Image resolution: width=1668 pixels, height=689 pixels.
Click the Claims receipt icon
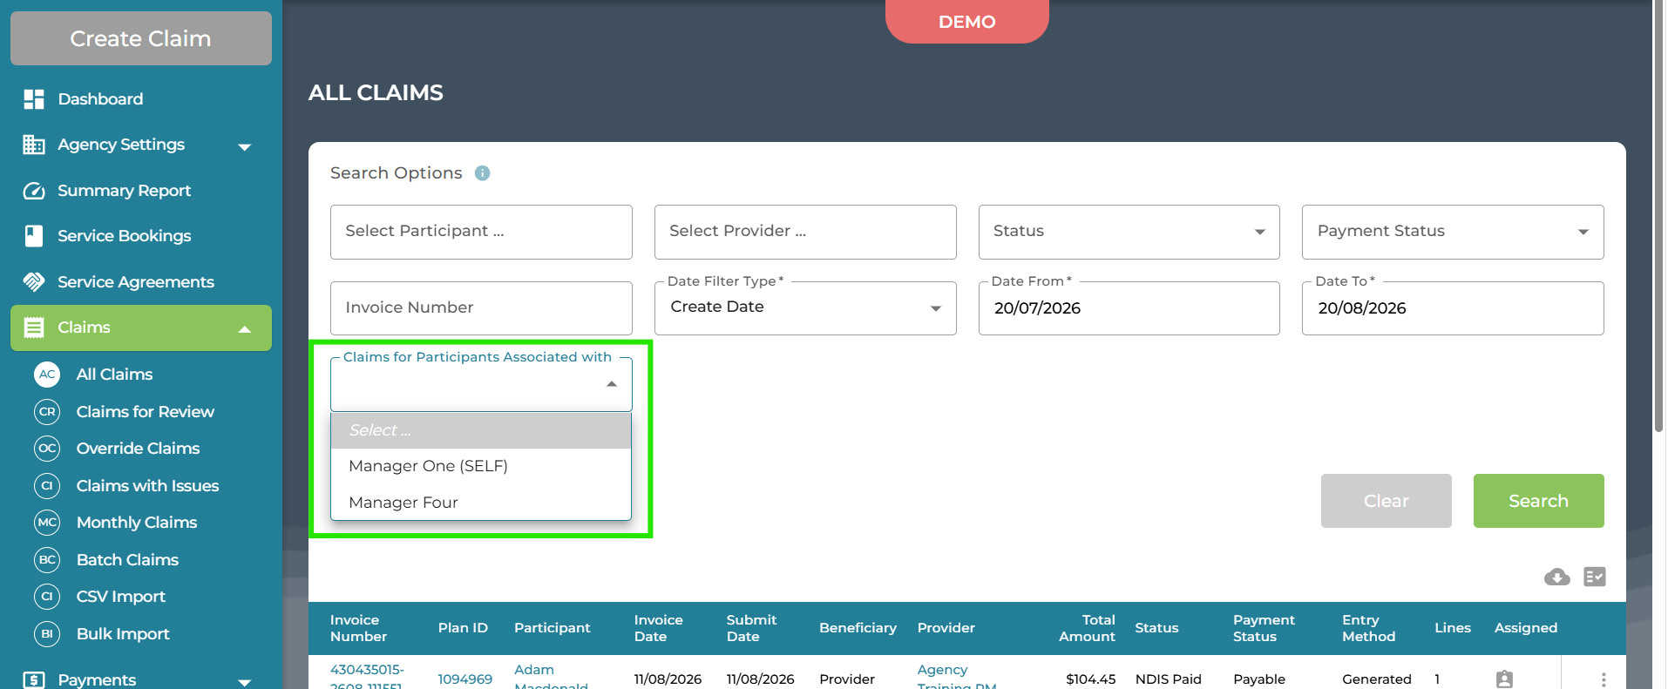[34, 328]
